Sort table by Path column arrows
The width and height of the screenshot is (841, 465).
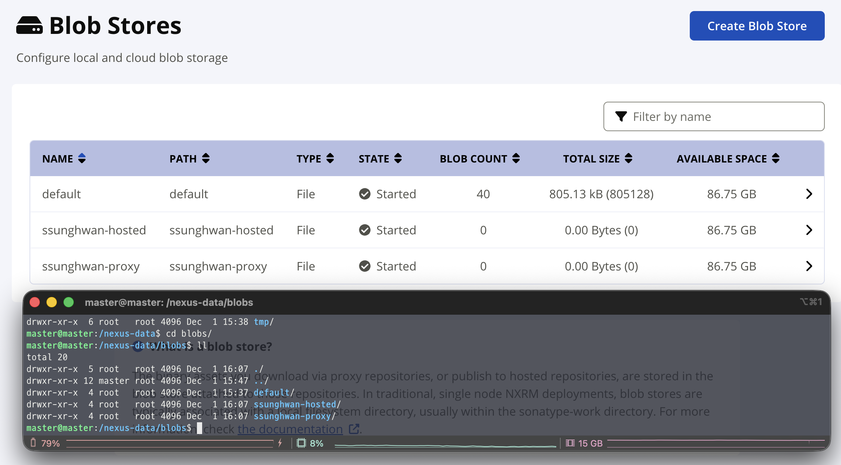(x=206, y=158)
